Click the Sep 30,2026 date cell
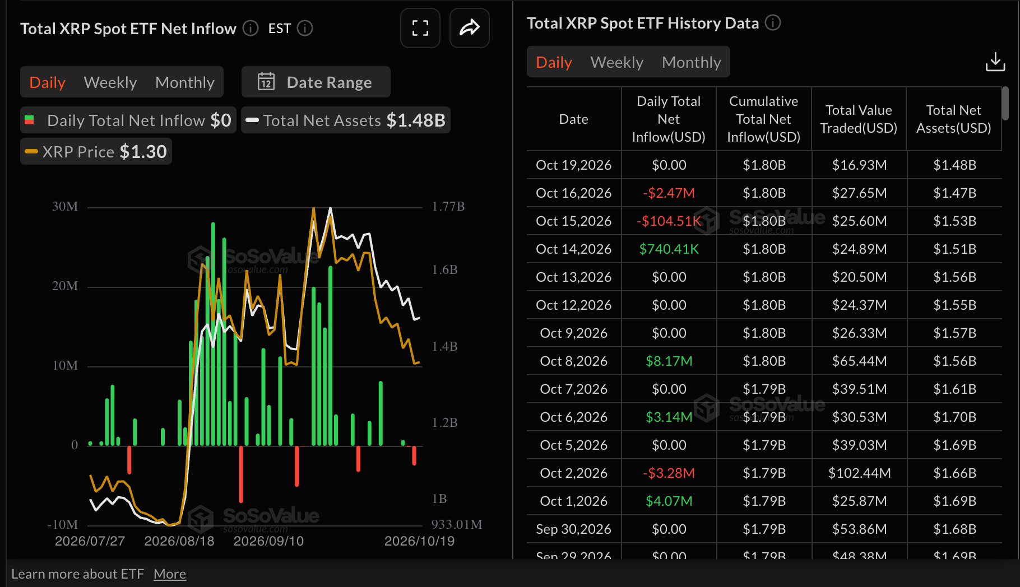The width and height of the screenshot is (1020, 587). point(574,529)
